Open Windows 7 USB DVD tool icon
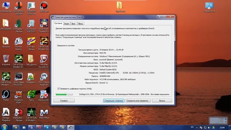 (31, 26)
